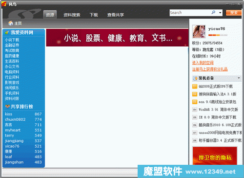Click the 捍卫您的隐私 ad banner

215,156
